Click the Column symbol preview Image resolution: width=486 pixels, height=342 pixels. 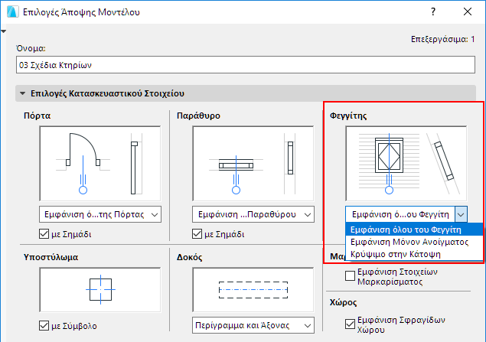[99, 290]
